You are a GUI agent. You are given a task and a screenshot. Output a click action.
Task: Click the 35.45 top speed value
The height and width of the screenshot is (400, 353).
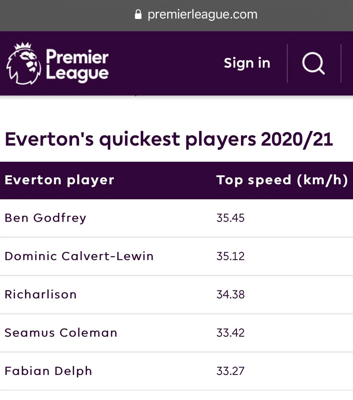point(231,218)
